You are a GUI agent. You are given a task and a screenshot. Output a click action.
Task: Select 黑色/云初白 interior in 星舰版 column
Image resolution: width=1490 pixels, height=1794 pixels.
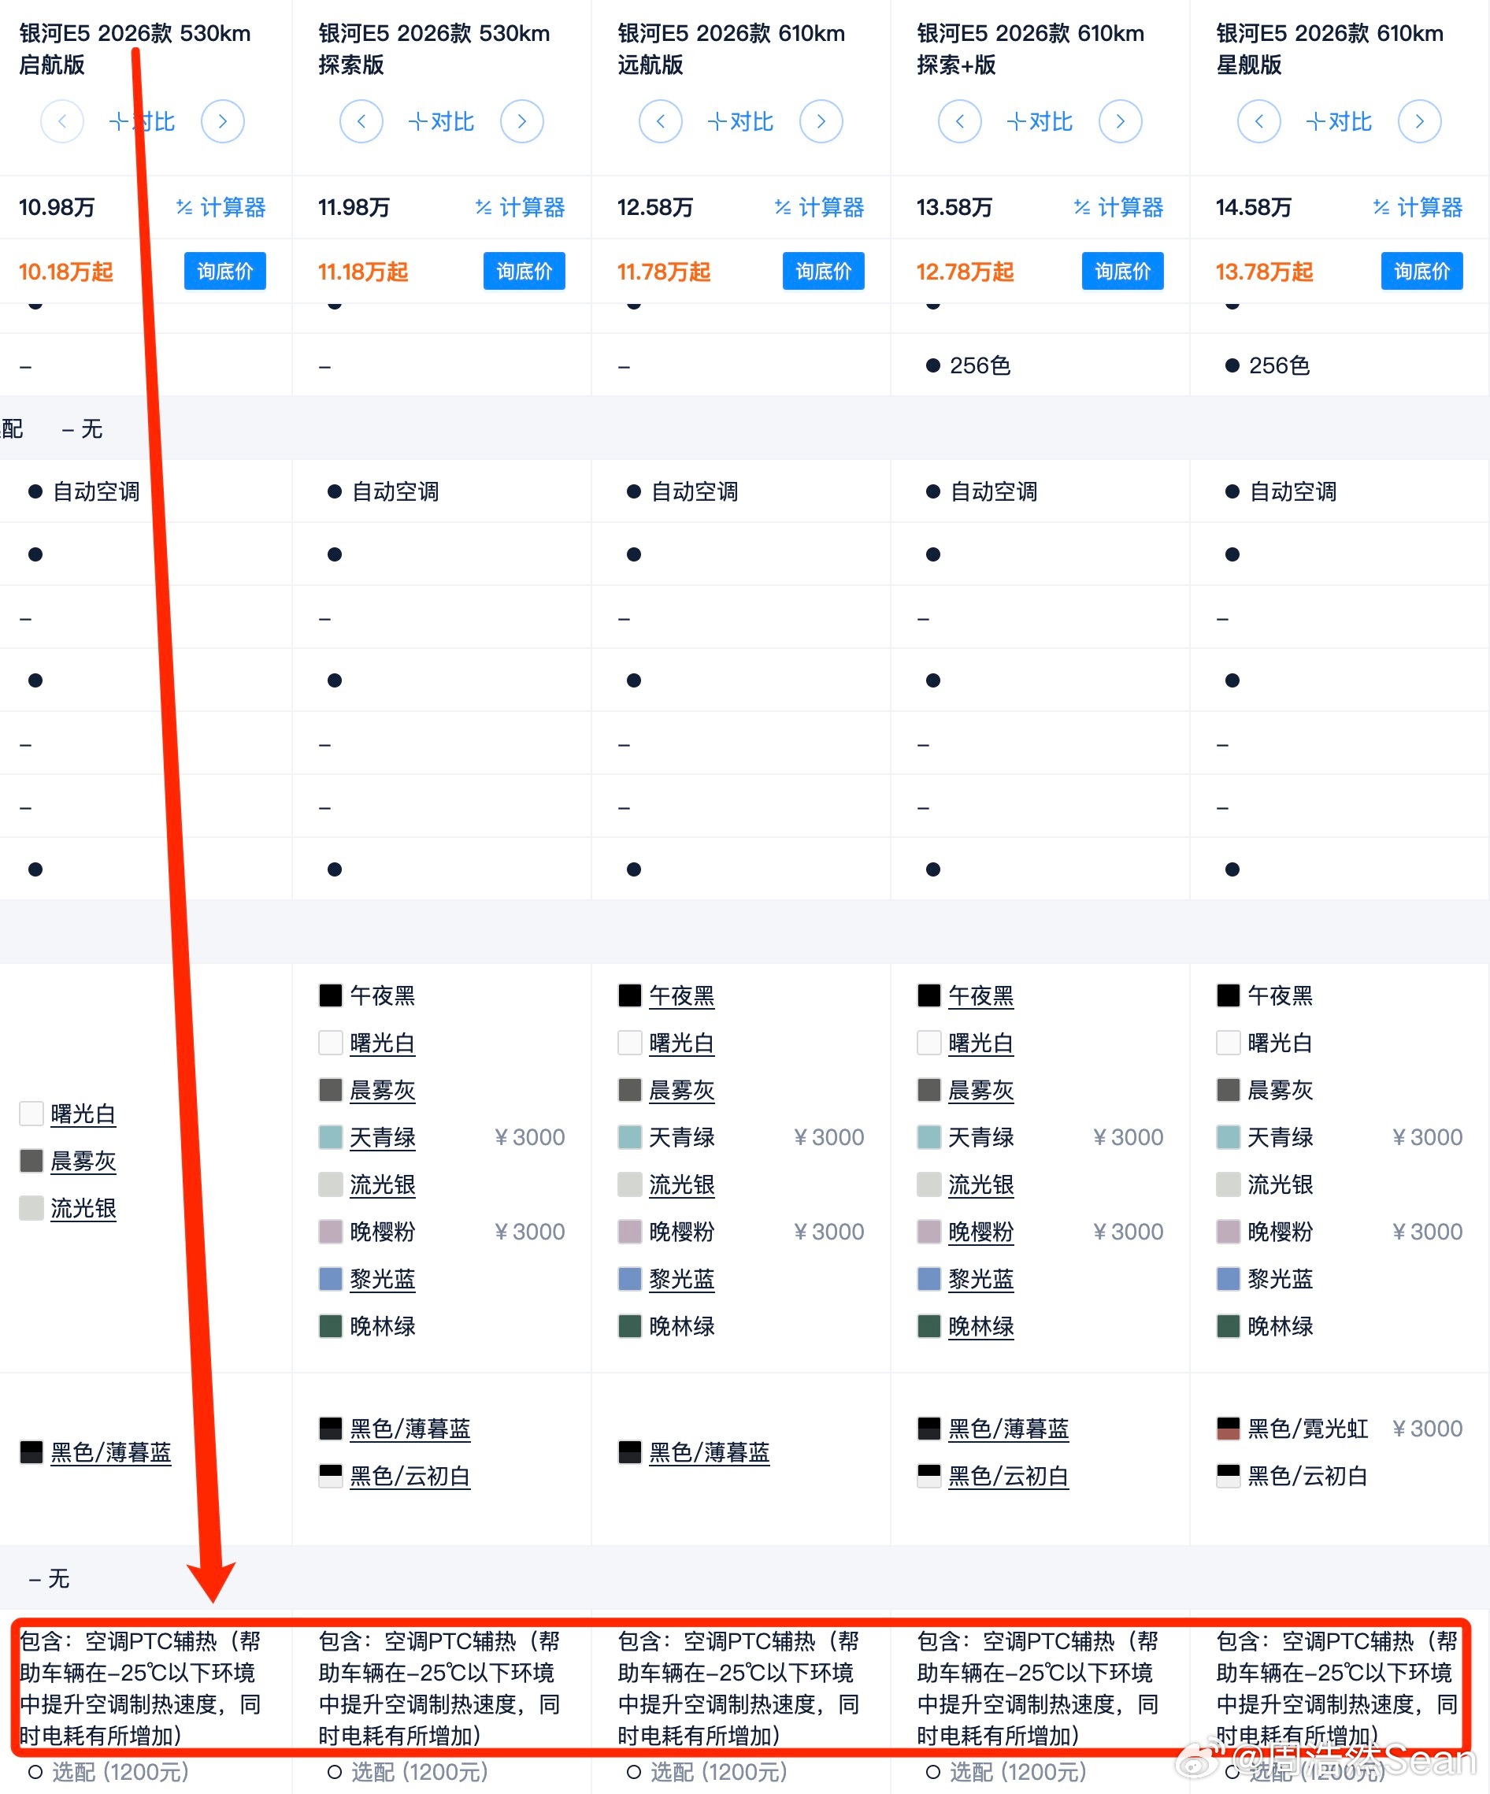1292,1475
